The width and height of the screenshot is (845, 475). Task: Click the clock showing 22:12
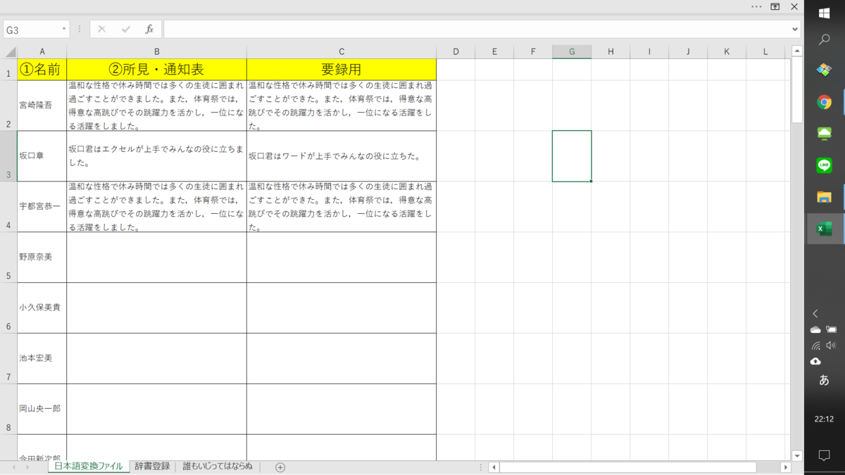point(824,419)
